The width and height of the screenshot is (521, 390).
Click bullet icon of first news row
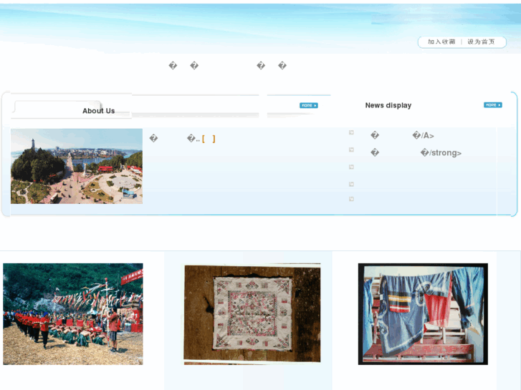tap(351, 132)
